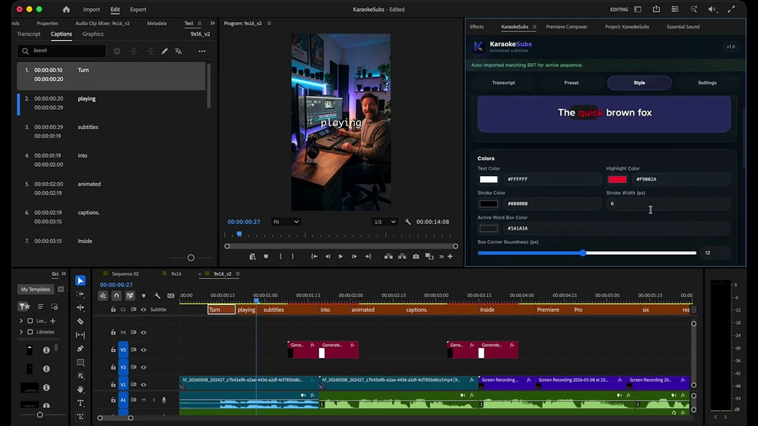The height and width of the screenshot is (426, 758).
Task: Open KaraokeSubs Preset tab
Action: pyautogui.click(x=571, y=83)
